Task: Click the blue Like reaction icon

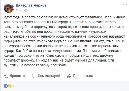Action: point(6,86)
